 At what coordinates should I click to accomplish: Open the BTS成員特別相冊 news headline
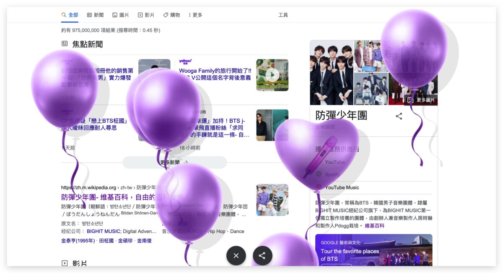tap(97, 77)
